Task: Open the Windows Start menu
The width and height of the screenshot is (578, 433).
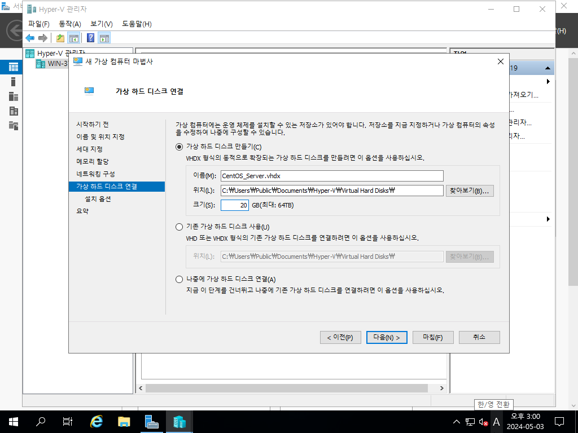Action: 14,422
